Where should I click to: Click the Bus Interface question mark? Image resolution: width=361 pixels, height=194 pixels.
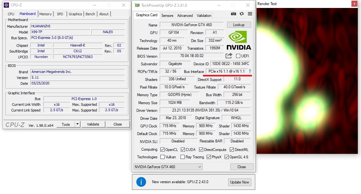[x=250, y=71]
